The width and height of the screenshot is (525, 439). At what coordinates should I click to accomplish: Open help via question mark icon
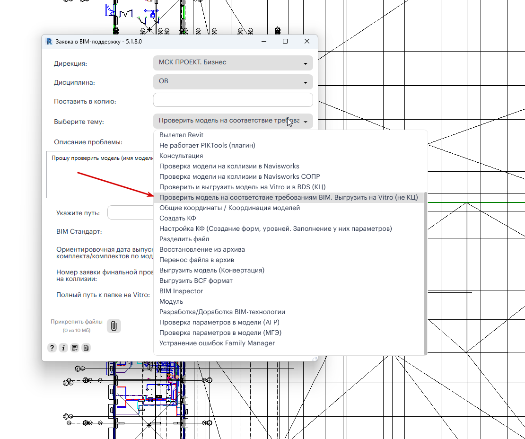click(x=52, y=348)
